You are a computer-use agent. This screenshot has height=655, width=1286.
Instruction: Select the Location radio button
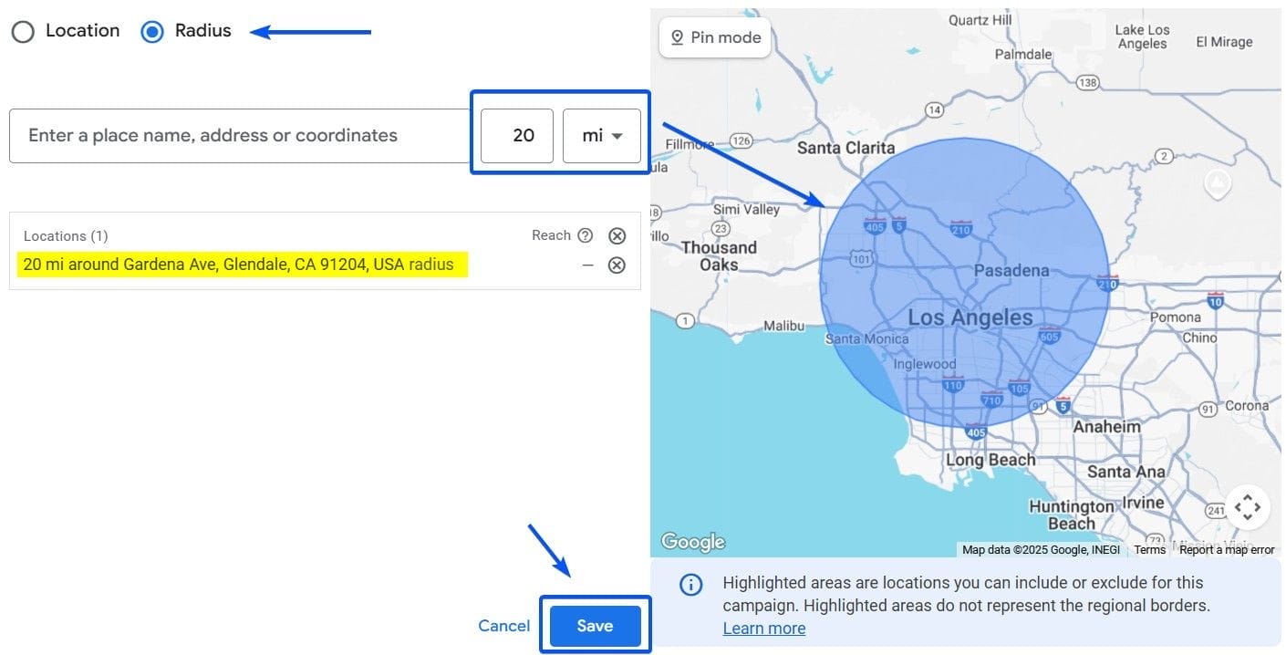(x=23, y=30)
